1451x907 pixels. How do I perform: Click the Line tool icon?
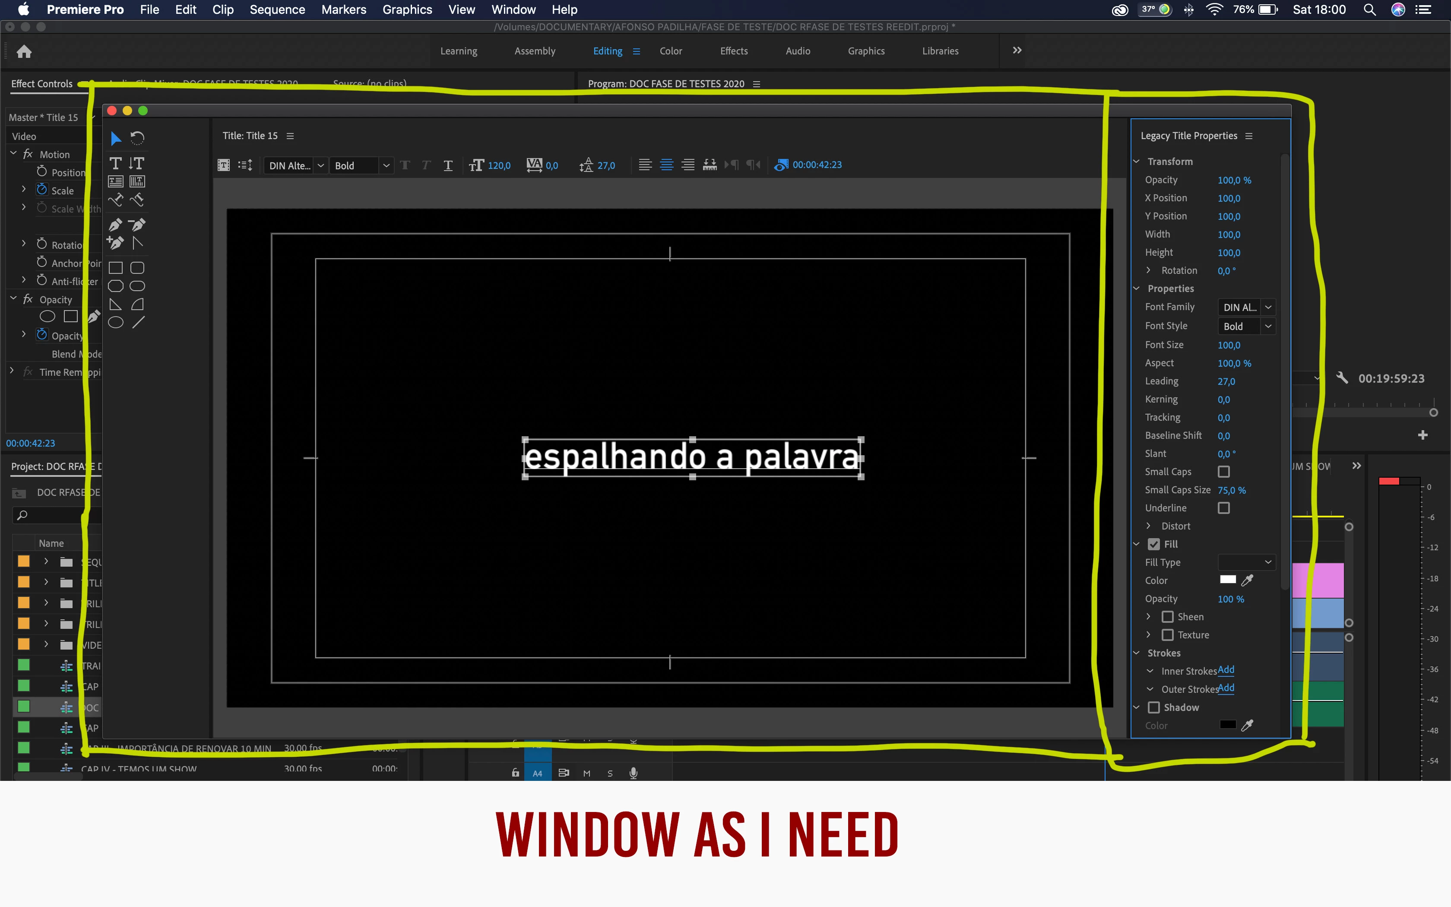coord(138,323)
